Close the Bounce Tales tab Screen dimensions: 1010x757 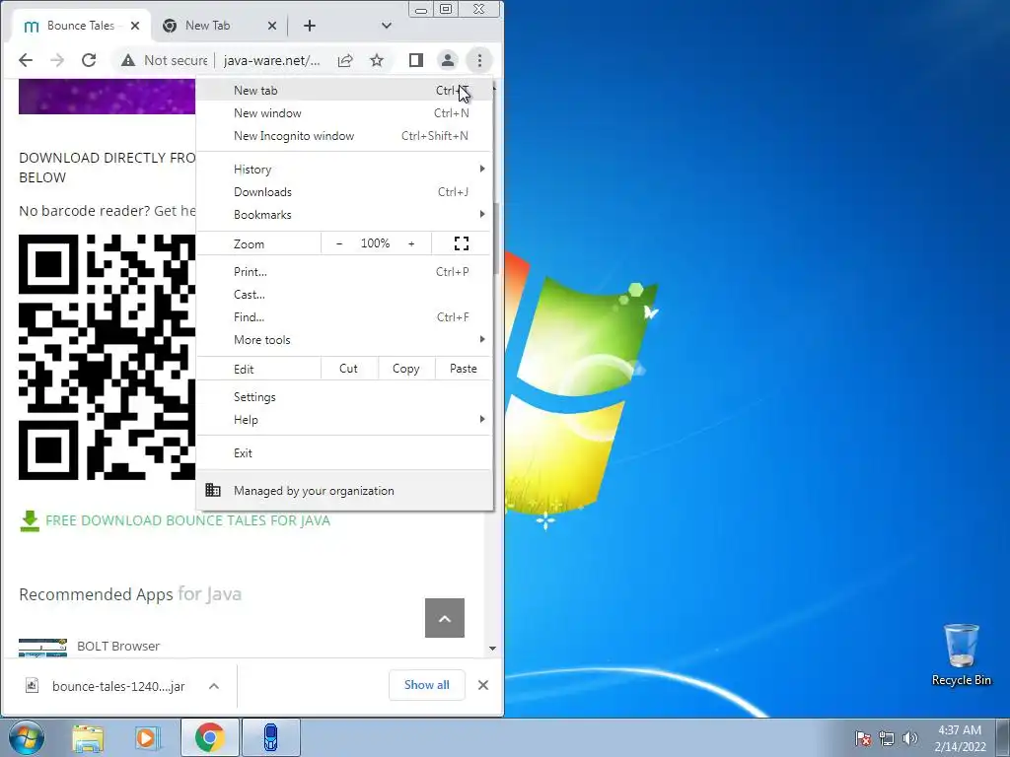click(x=134, y=26)
